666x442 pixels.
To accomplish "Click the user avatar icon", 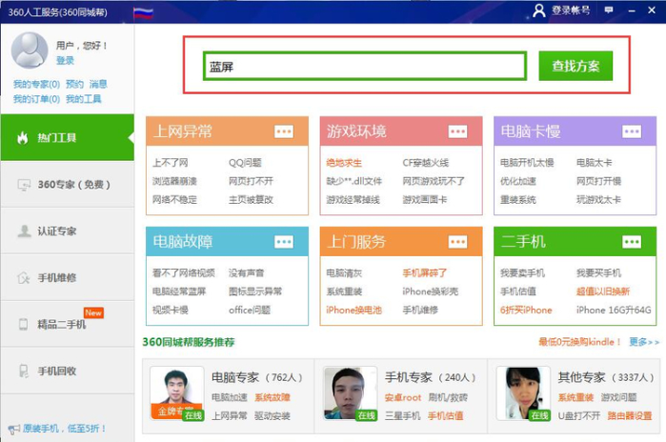I will coord(30,50).
